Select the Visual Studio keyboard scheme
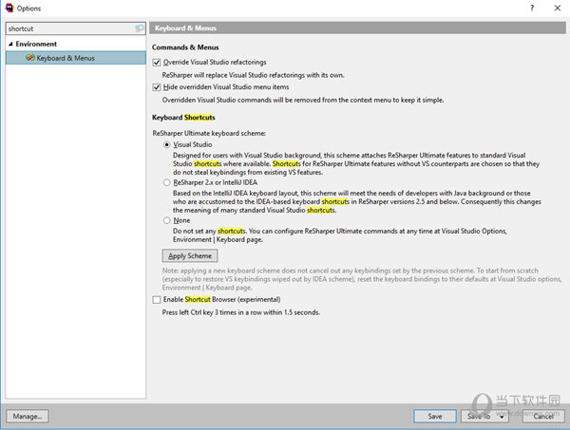The image size is (570, 430). (166, 144)
